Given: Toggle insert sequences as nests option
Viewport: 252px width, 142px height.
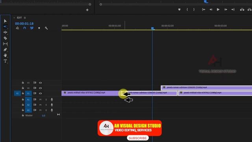Looking at the screenshot, I should pyautogui.click(x=17, y=28).
